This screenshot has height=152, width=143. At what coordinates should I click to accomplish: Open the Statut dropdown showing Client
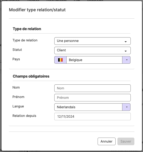92,50
